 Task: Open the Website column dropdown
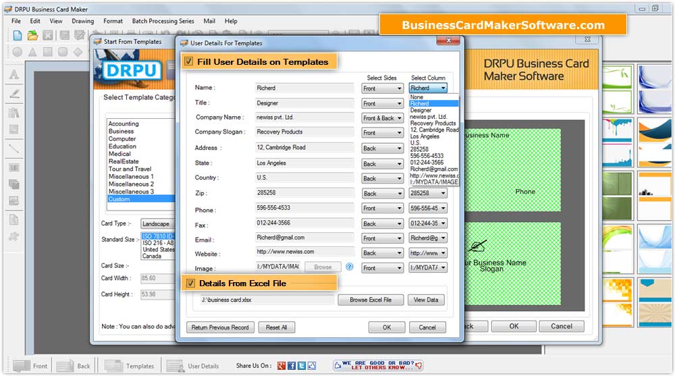pyautogui.click(x=428, y=253)
